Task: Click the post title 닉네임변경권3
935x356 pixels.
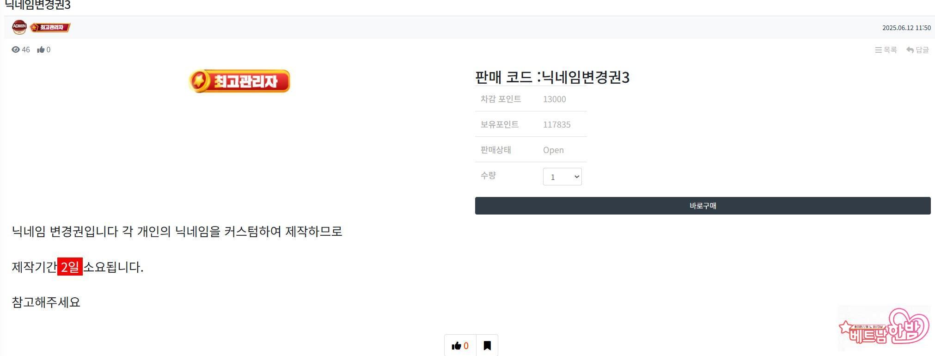Action: 37,6
